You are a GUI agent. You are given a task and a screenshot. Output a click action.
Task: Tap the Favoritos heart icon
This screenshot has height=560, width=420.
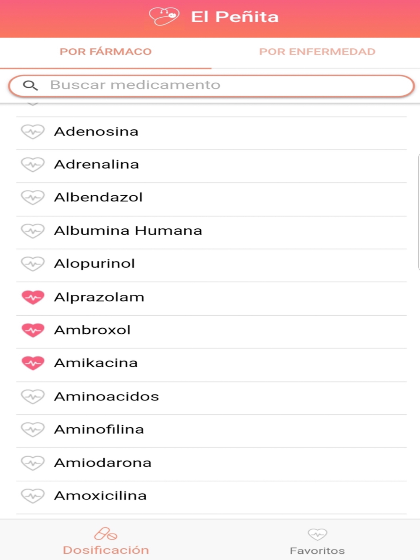click(x=317, y=534)
